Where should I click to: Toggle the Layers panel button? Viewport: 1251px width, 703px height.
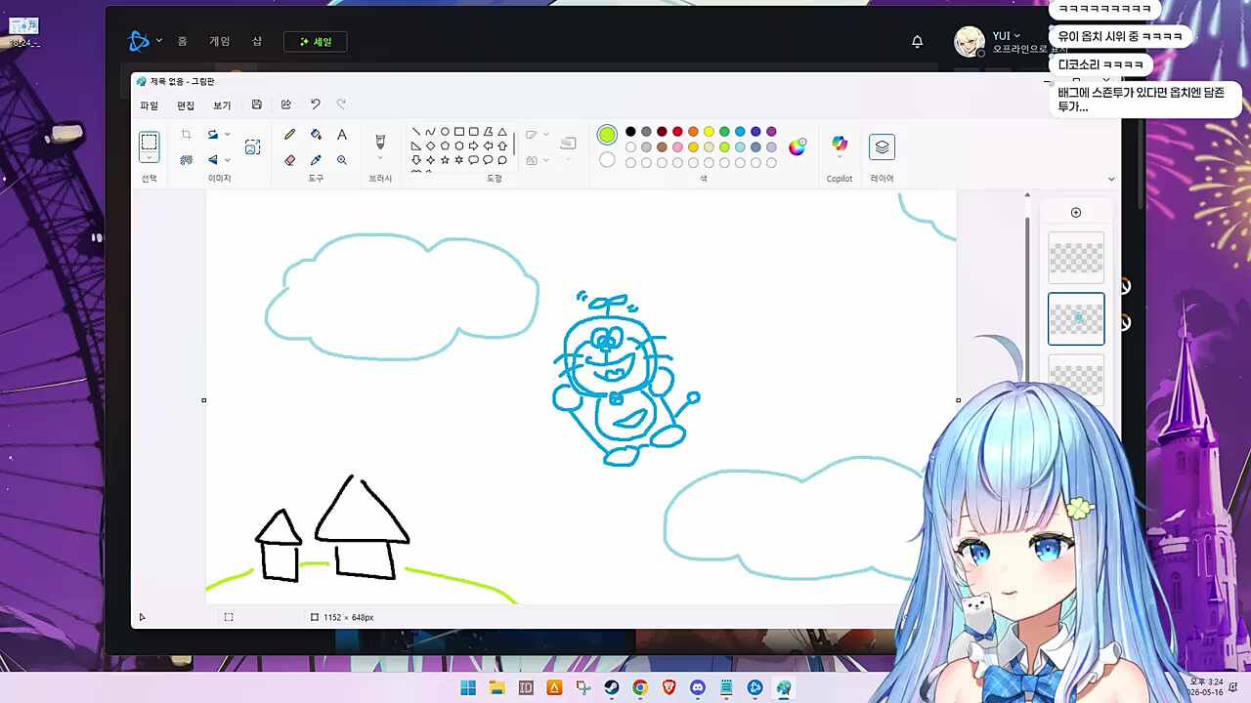tap(882, 146)
